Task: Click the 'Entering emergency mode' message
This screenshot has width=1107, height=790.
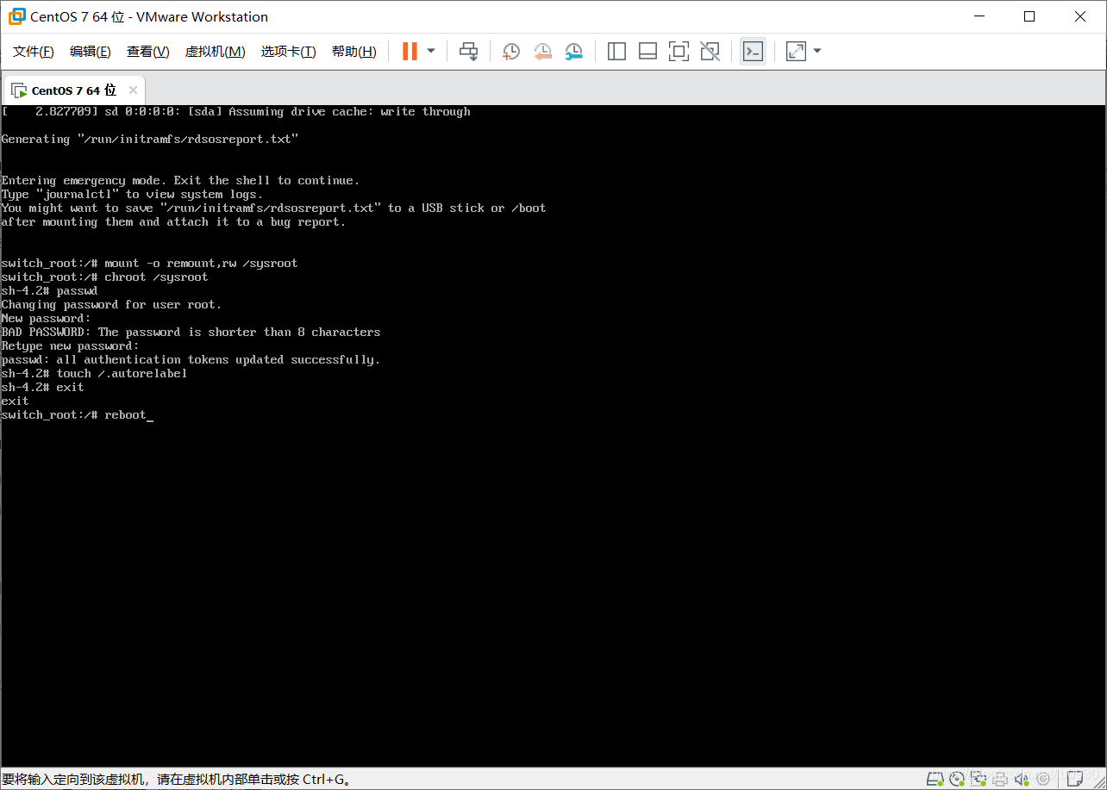Action: 181,181
